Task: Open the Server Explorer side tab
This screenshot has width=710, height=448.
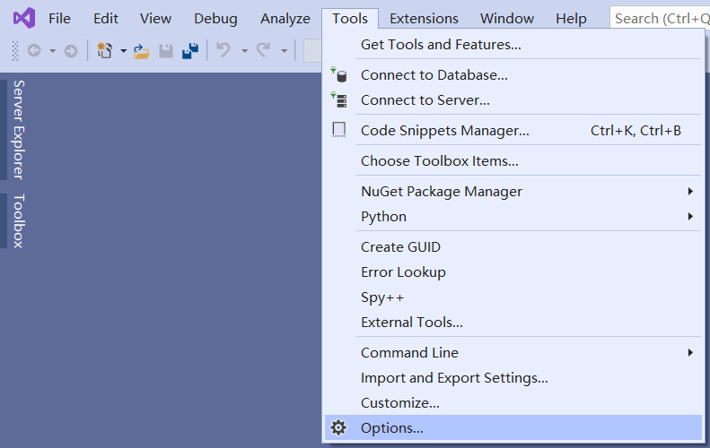Action: click(x=18, y=130)
